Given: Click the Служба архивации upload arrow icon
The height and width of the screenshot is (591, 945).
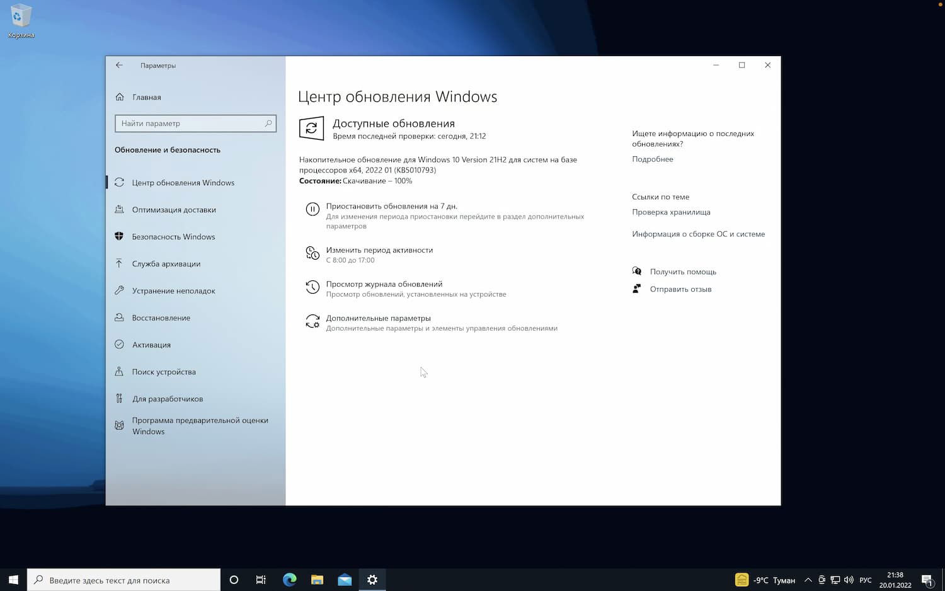Looking at the screenshot, I should pyautogui.click(x=119, y=263).
